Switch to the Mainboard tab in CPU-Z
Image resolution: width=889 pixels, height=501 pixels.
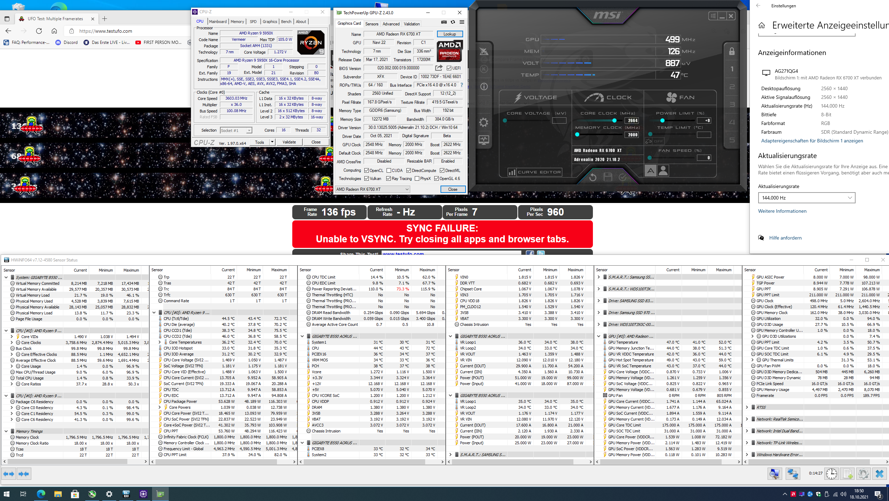(x=217, y=22)
